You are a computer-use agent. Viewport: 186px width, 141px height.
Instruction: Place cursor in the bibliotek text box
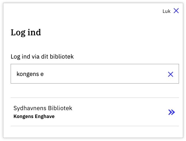[90, 74]
